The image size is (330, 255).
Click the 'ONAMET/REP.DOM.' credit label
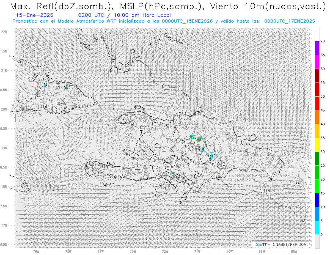[290, 244]
